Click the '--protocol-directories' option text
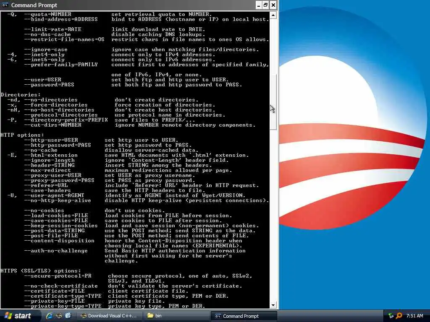The width and height of the screenshot is (430, 322). point(60,115)
